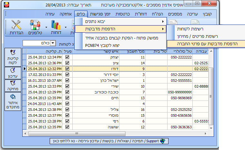Click the עדכון update button
The width and height of the screenshot is (245, 150).
pos(13,73)
